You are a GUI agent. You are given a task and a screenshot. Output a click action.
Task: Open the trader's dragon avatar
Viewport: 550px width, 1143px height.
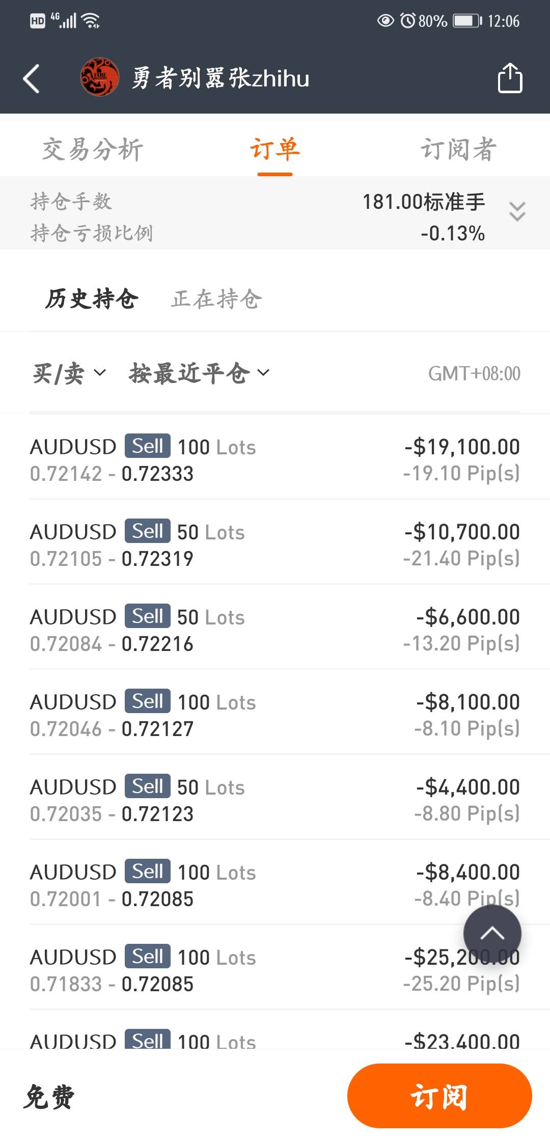[100, 77]
